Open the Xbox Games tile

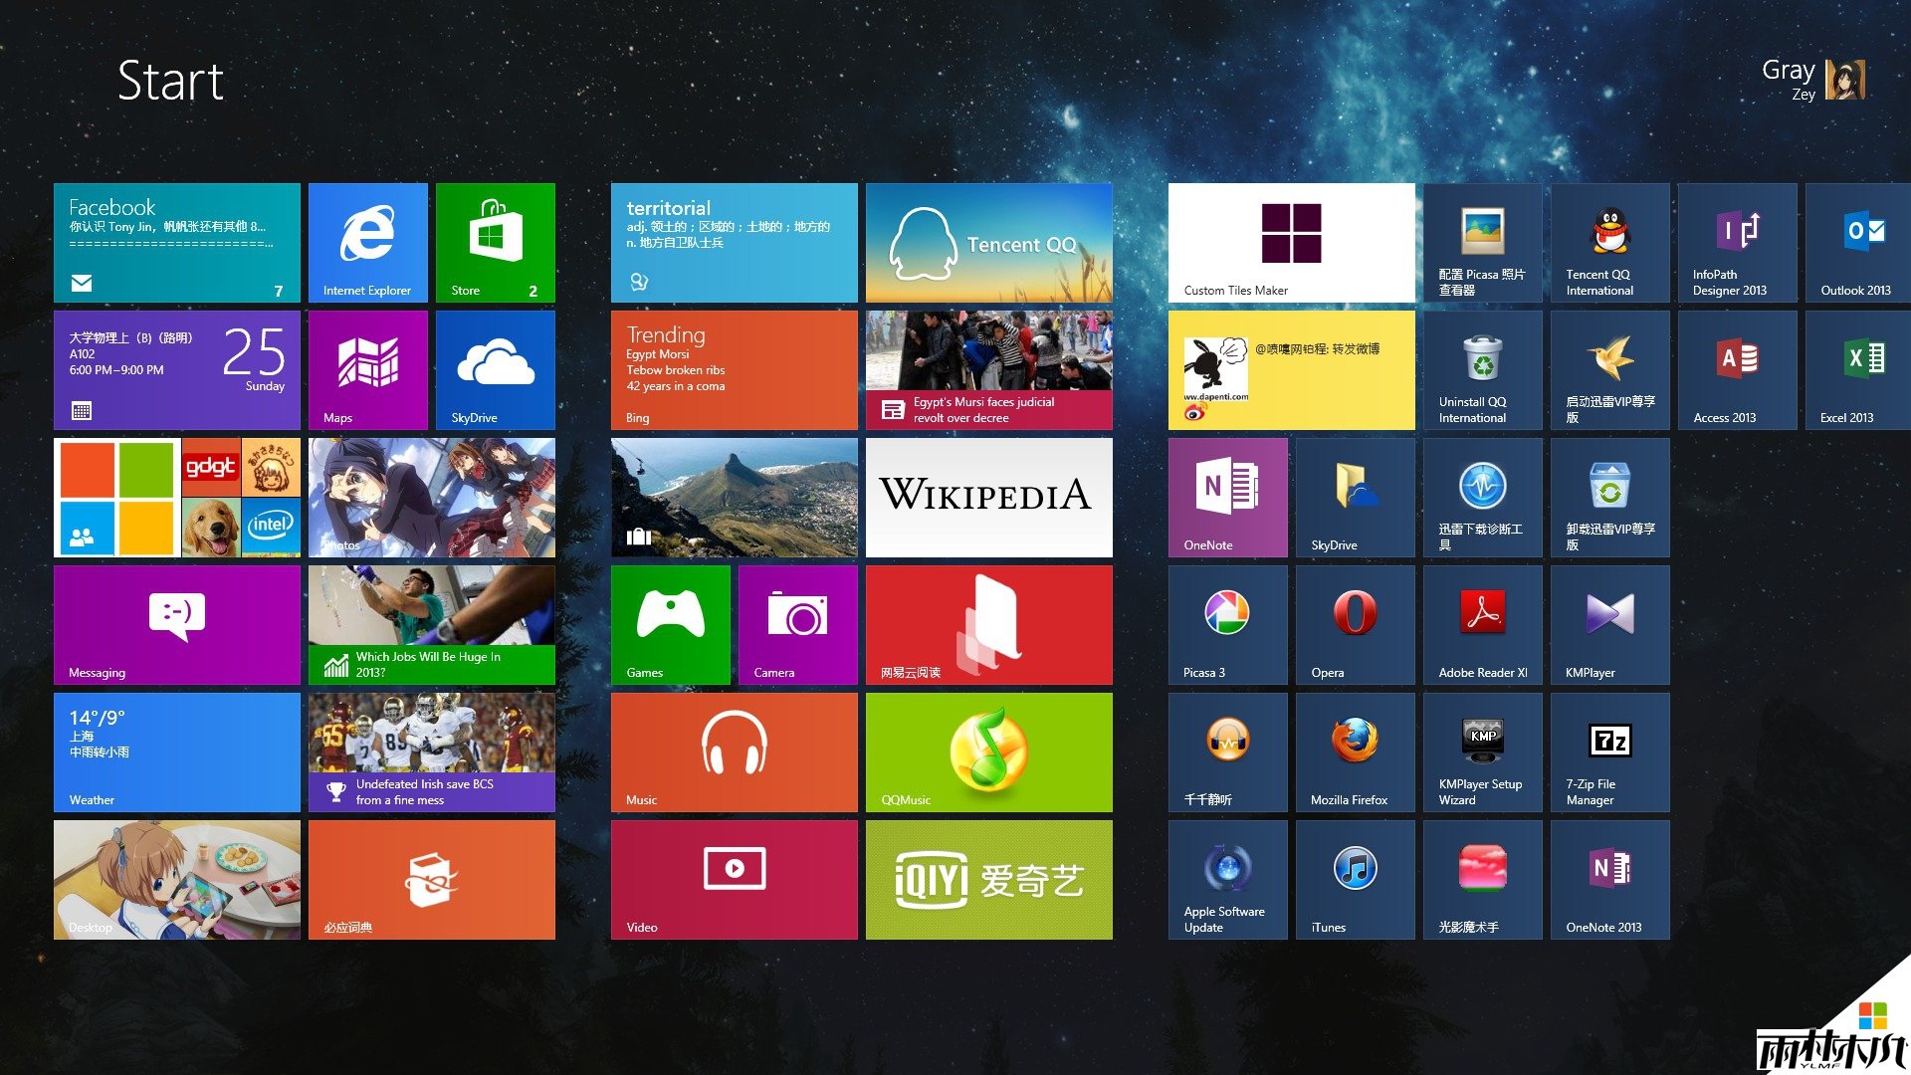click(x=670, y=624)
